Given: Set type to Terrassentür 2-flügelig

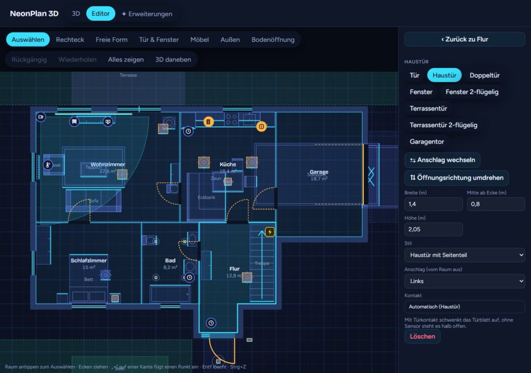Looking at the screenshot, I should (x=444, y=125).
